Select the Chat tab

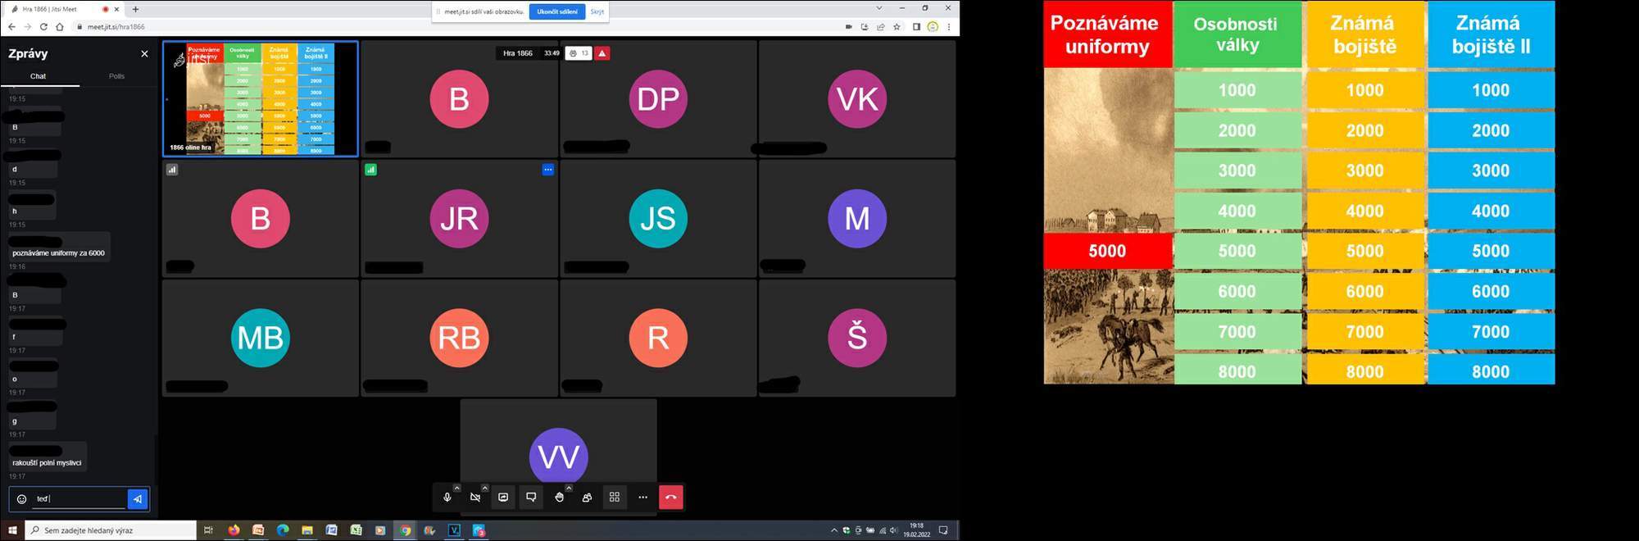pyautogui.click(x=39, y=76)
